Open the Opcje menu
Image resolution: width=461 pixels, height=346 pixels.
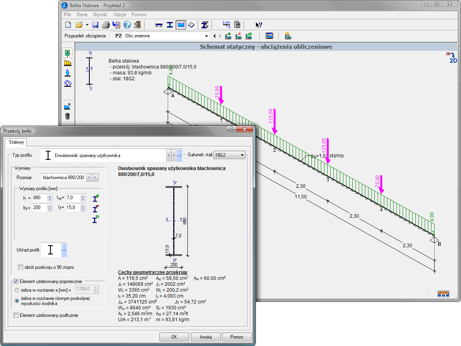tap(120, 15)
